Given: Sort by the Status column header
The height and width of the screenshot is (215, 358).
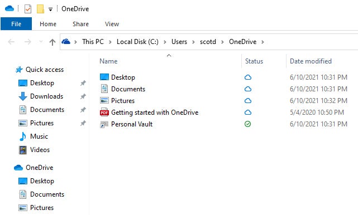Looking at the screenshot, I should point(254,61).
